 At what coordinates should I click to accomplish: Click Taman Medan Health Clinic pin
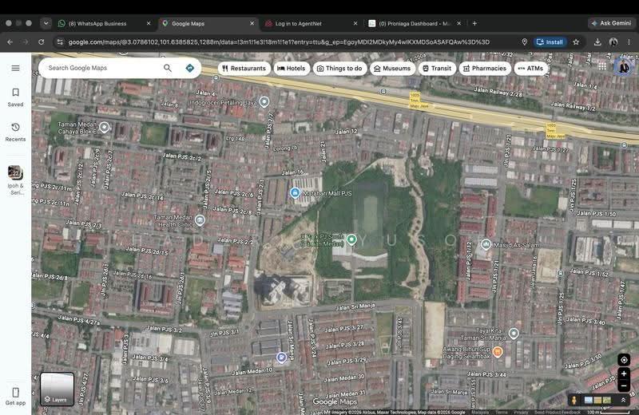(200, 220)
